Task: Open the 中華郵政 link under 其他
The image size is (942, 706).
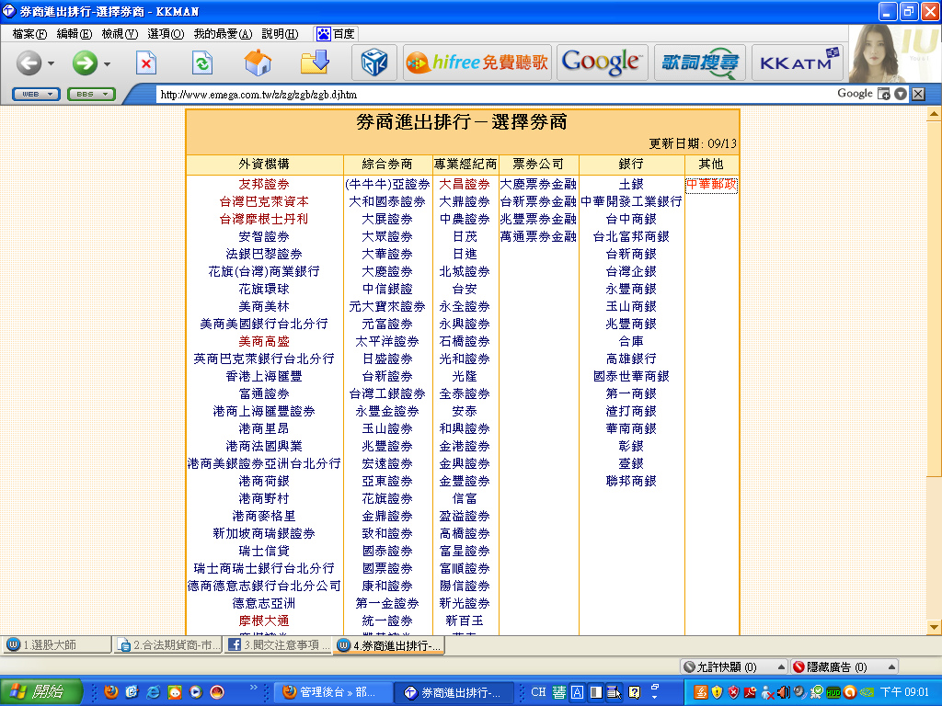Action: point(711,185)
